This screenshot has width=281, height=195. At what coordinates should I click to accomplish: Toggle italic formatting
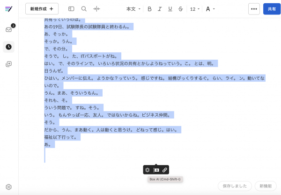159,9
